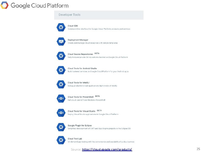Image resolution: width=203 pixels, height=152 pixels.
Task: Click the Cloud Source Repositories icon
Action: pyautogui.click(x=61, y=56)
